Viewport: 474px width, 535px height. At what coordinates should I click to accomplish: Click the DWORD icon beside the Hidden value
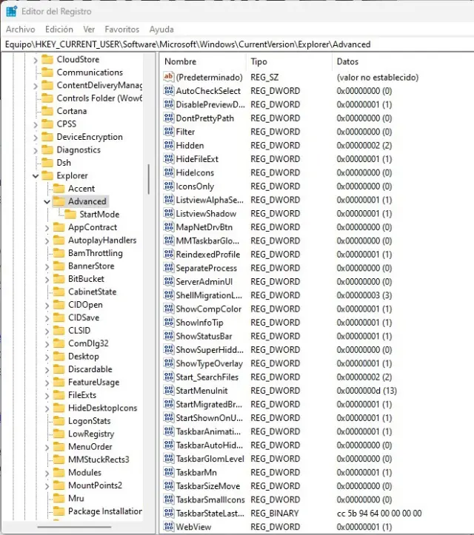[168, 146]
